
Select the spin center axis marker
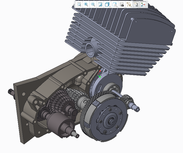(99, 74)
